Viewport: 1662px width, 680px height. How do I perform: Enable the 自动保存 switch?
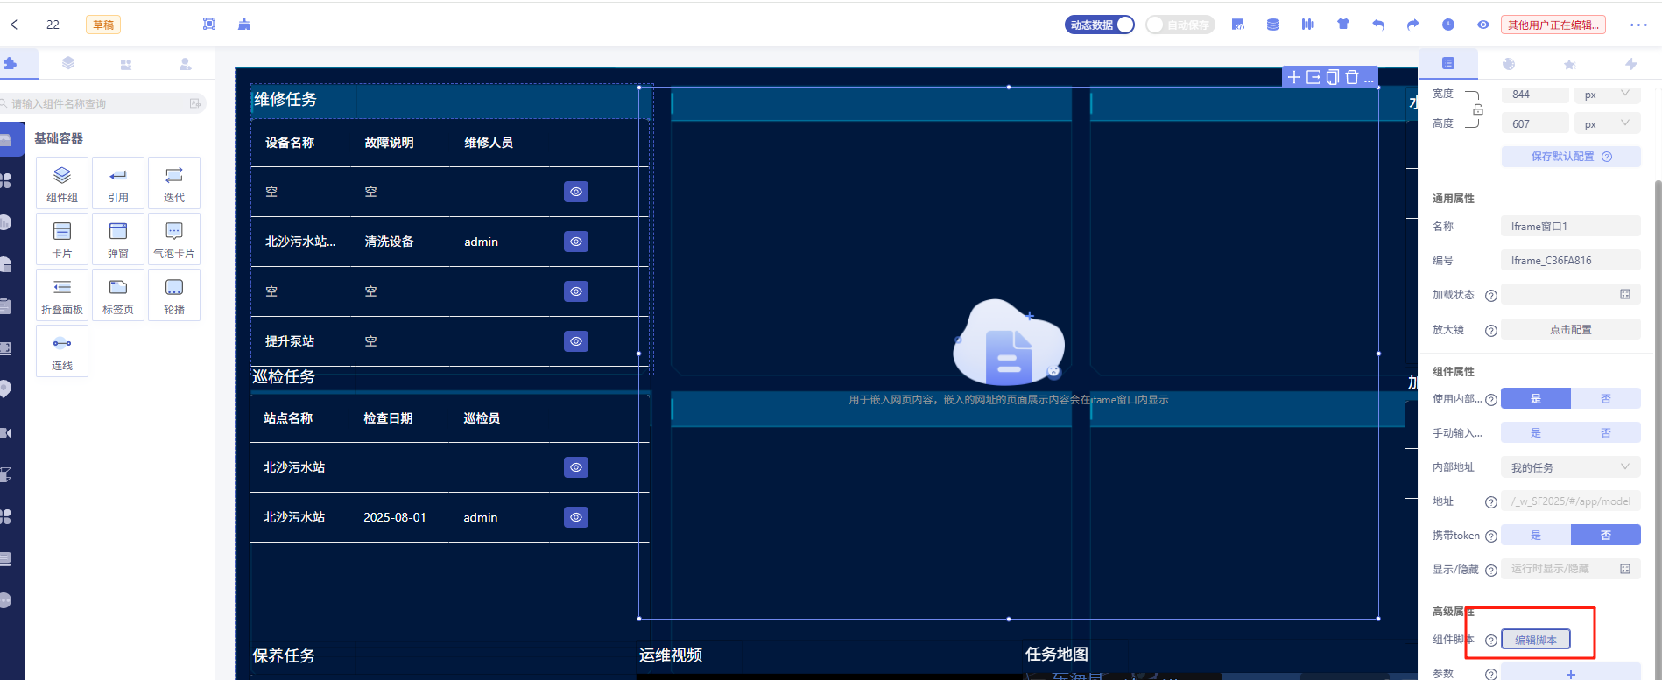pyautogui.click(x=1180, y=25)
